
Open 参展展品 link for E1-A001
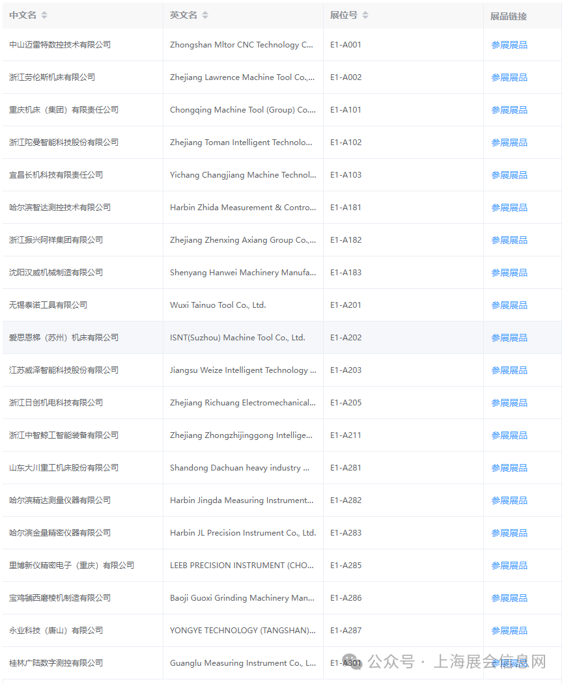pyautogui.click(x=509, y=45)
